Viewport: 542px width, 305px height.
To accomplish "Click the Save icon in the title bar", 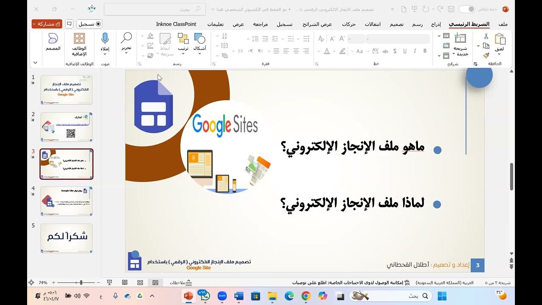I will (x=451, y=9).
